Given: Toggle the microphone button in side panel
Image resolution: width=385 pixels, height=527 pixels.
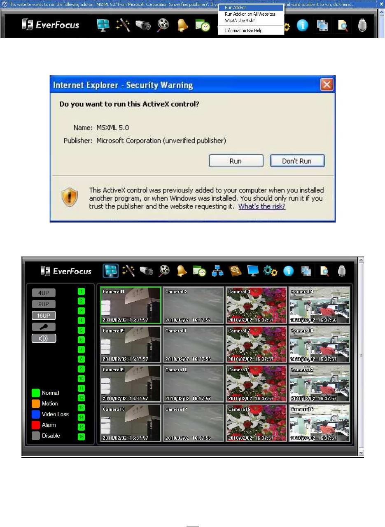Looking at the screenshot, I should point(44,327).
